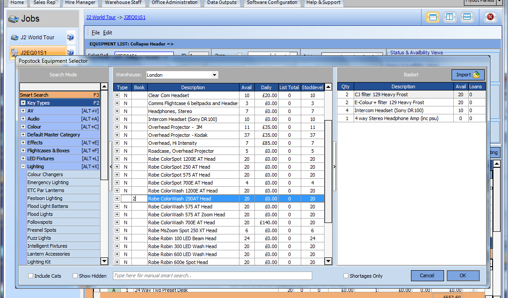Click the right-arrow splitter beside the basket
This screenshot has height=298, width=508.
tap(334, 167)
